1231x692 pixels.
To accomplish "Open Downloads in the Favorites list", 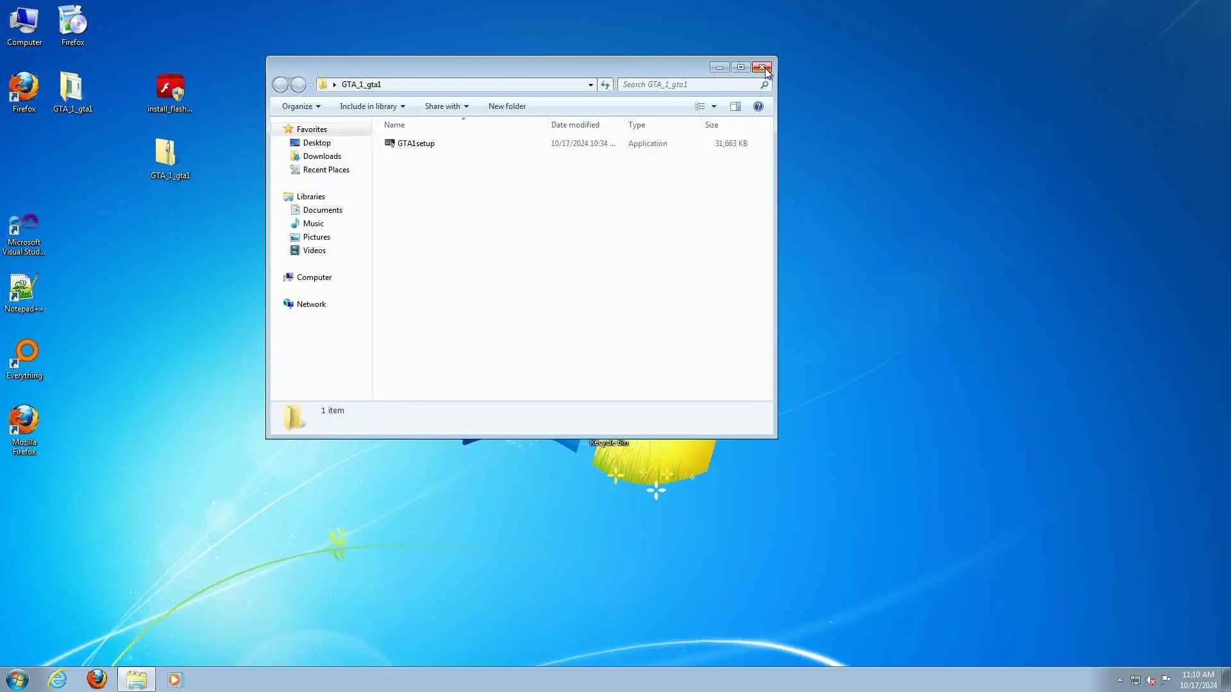I will click(322, 156).
